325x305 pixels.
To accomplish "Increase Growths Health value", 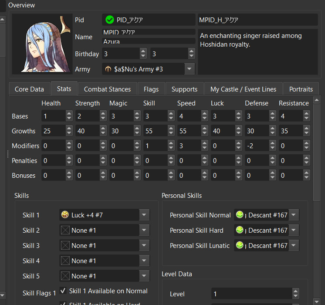I will pyautogui.click(x=69, y=129).
